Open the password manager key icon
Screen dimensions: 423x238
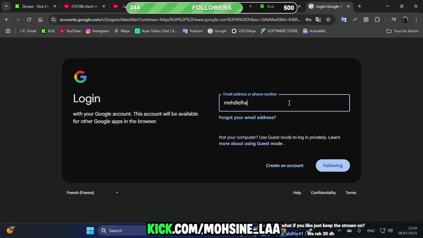308,20
